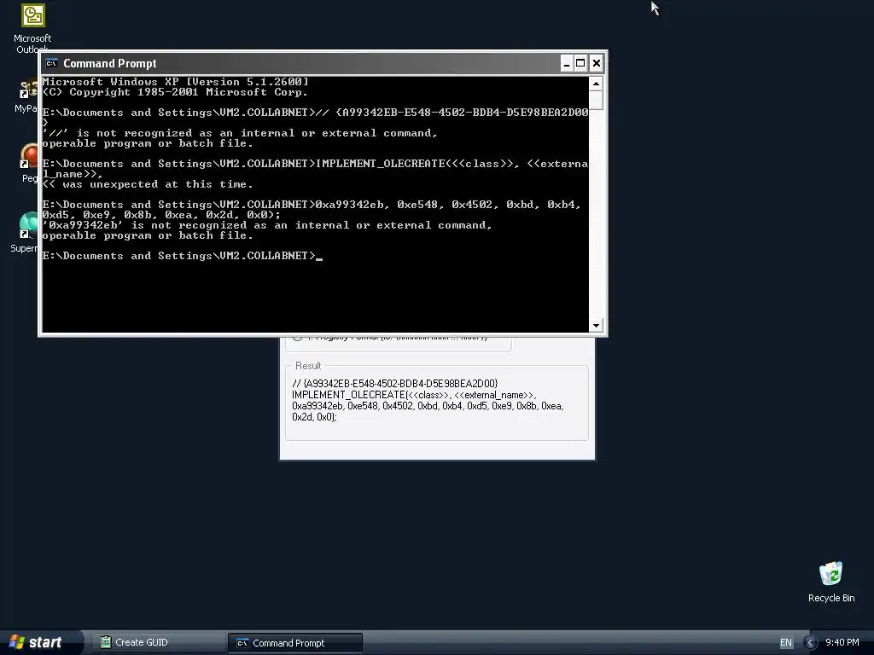Click the current prompt line in Command Prompt

[183, 256]
